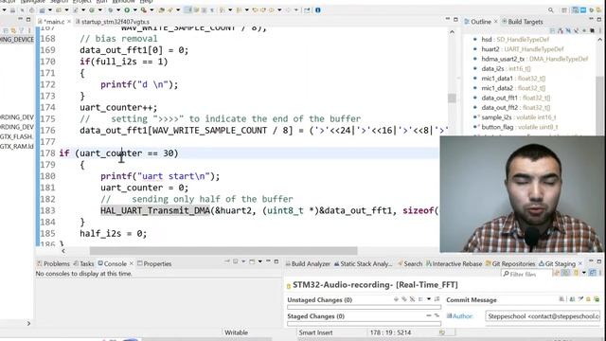Select hdma_usart2_tx in the Outline
Image resolution: width=606 pixels, height=341 pixels.
click(534, 59)
